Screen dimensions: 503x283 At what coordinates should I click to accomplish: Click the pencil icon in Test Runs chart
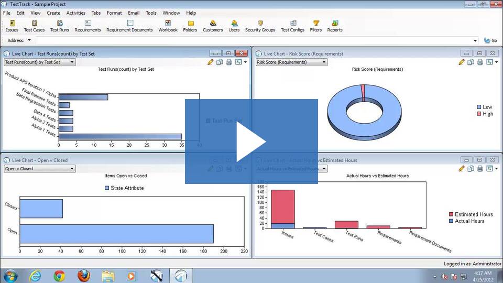pyautogui.click(x=211, y=62)
